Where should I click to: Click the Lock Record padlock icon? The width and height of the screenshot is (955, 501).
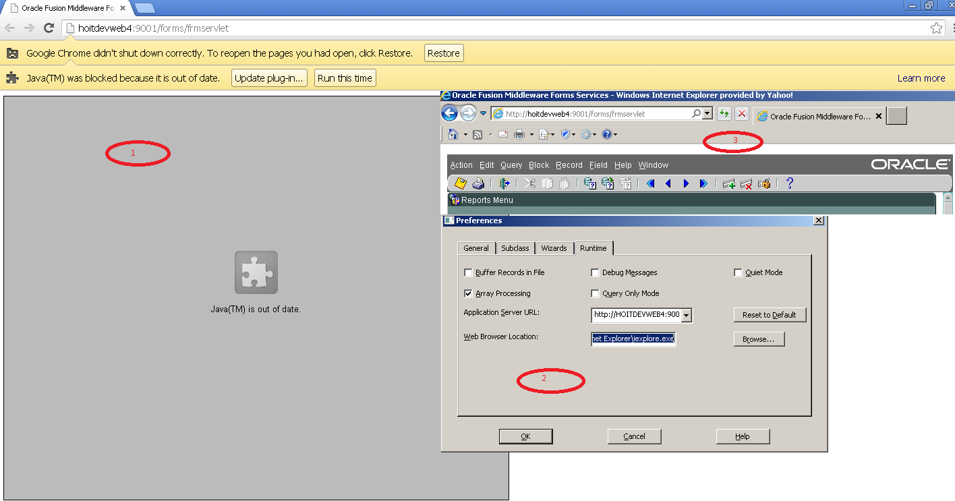(x=764, y=183)
